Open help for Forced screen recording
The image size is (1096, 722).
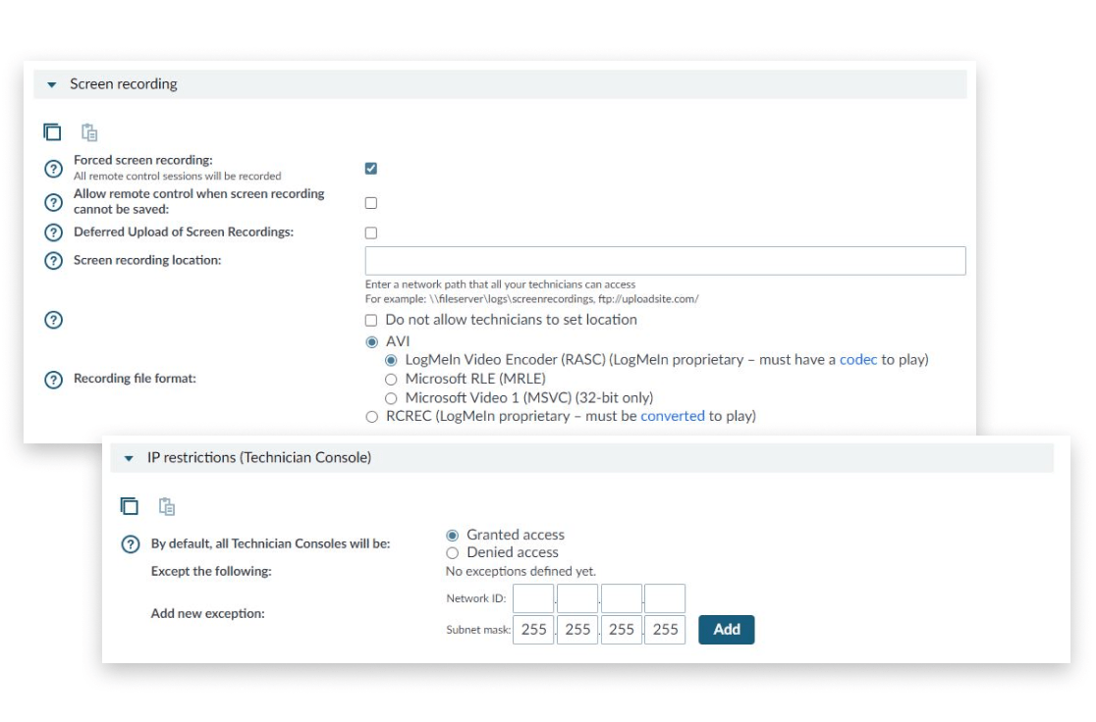pyautogui.click(x=54, y=168)
